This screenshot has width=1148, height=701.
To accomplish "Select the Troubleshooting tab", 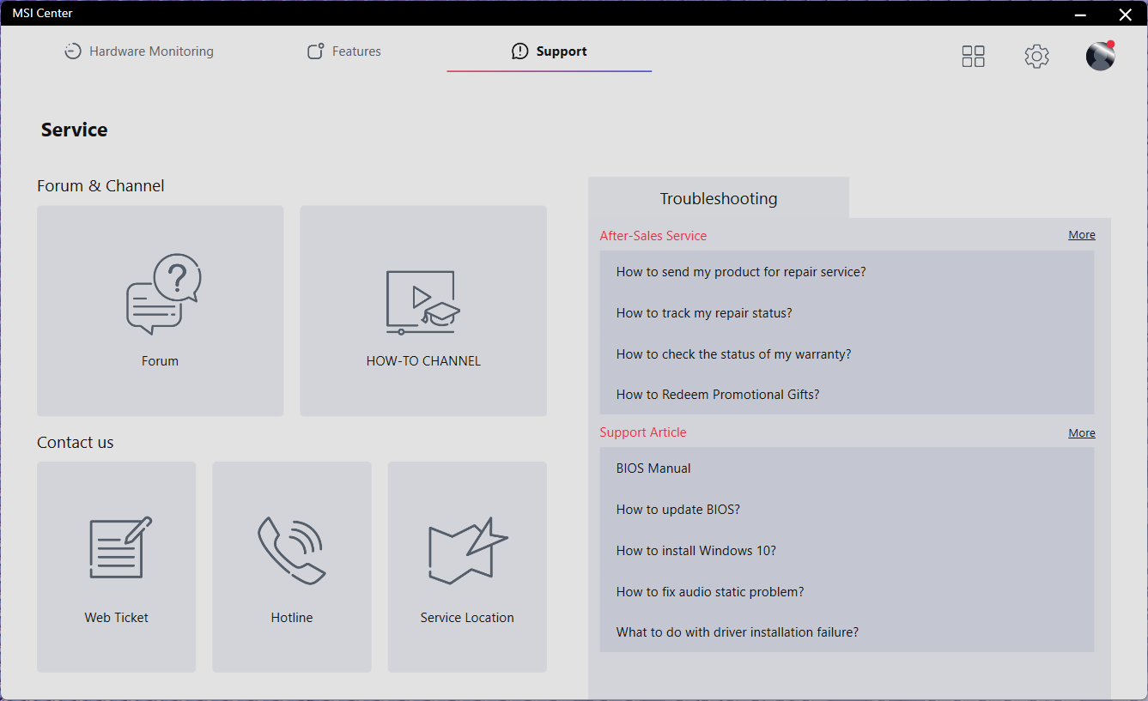I will [719, 198].
